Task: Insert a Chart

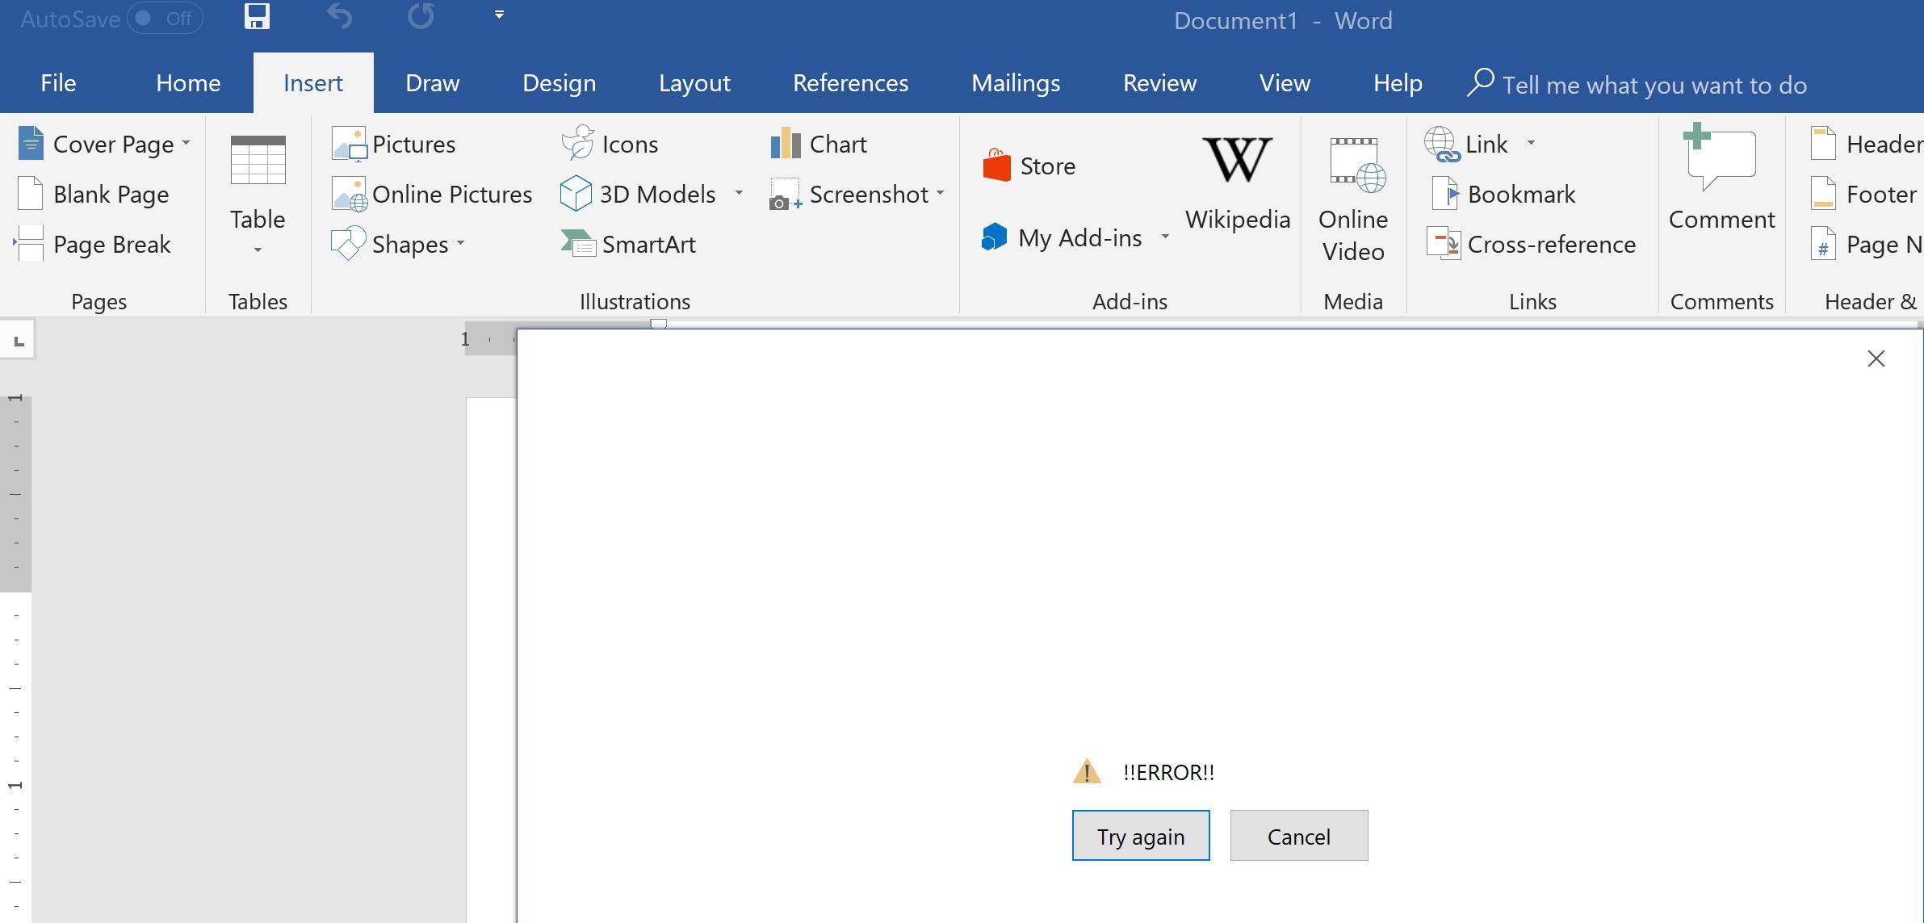Action: (x=819, y=144)
